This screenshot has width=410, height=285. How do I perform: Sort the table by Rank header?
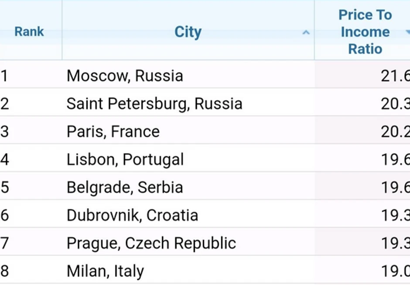pos(29,32)
